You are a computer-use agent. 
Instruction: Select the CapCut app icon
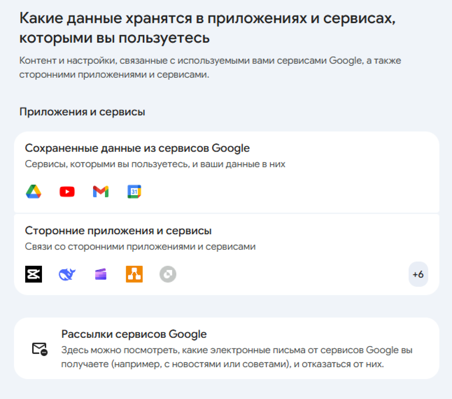coord(34,274)
